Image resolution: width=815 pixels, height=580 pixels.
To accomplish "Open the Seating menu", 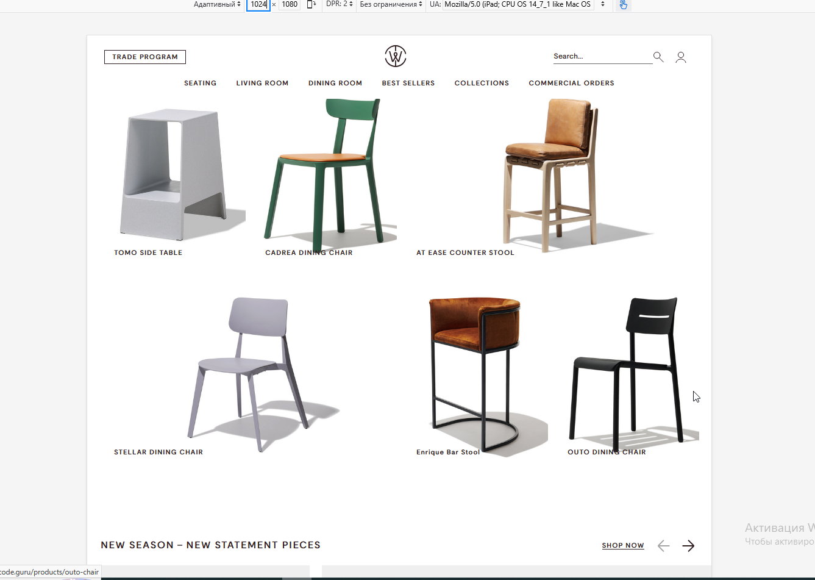I will click(201, 83).
